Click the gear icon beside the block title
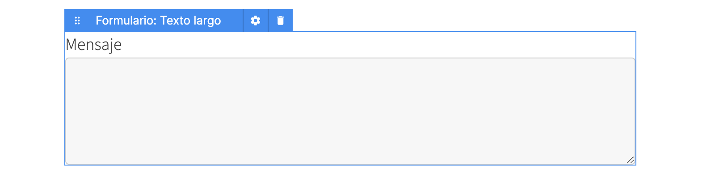715x174 pixels. coord(255,21)
